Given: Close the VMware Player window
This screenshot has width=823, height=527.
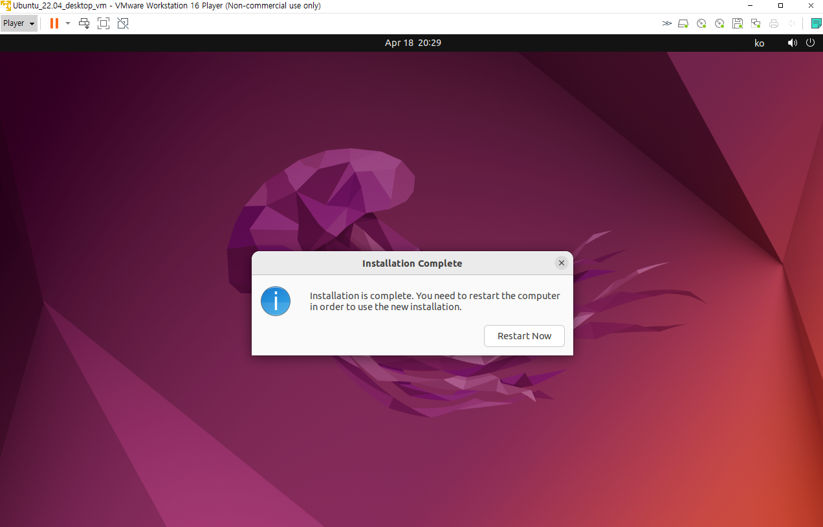Looking at the screenshot, I should pyautogui.click(x=809, y=6).
